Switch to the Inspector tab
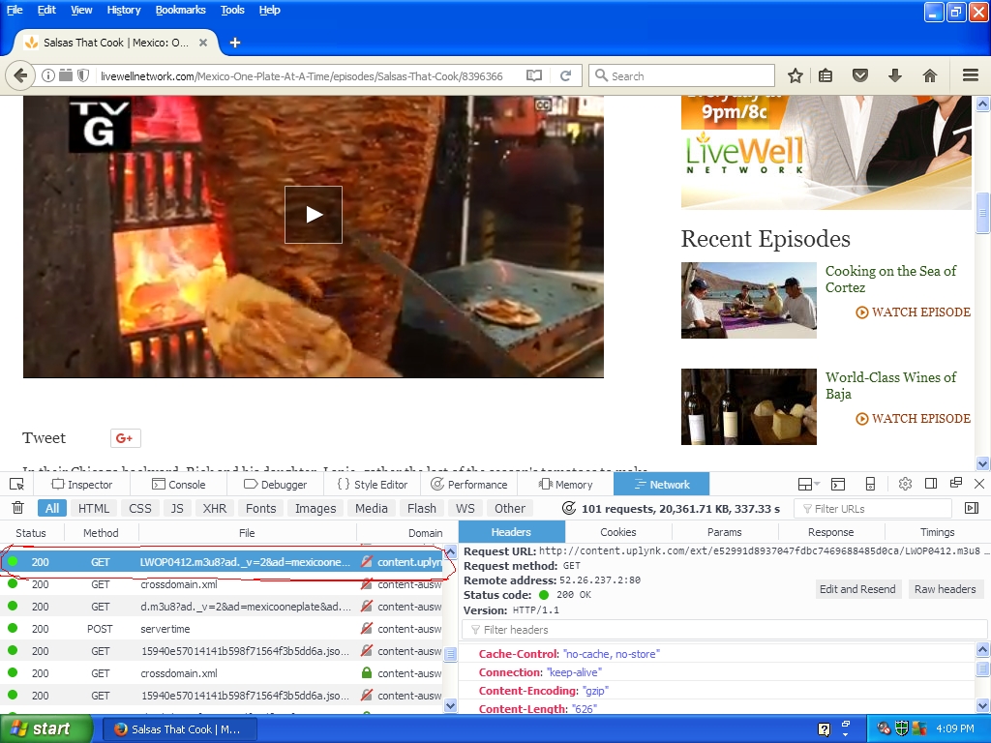991x743 pixels. 82,485
